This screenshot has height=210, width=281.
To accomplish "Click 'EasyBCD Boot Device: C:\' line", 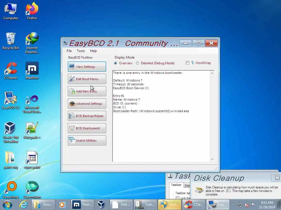I will tap(131, 88).
